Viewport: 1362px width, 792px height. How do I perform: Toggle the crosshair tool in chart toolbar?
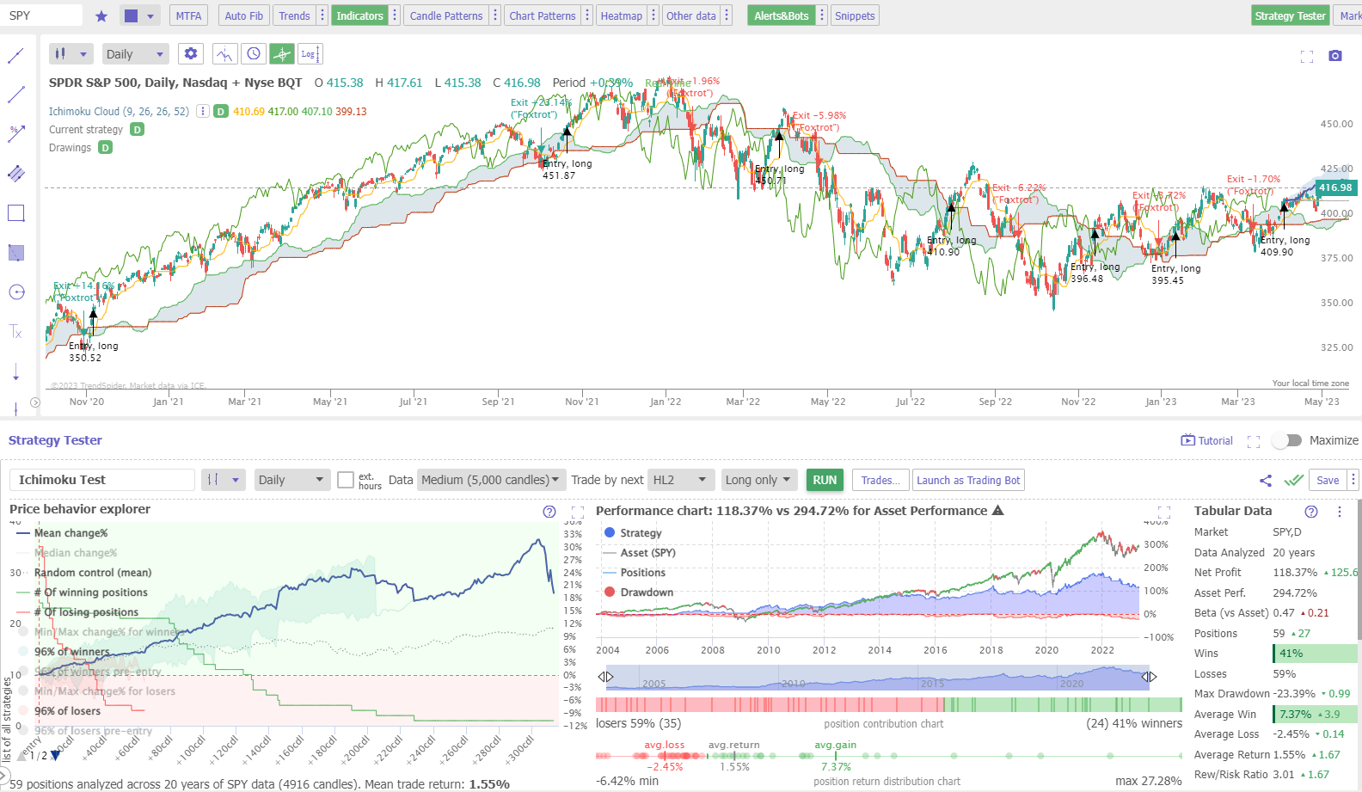(282, 54)
